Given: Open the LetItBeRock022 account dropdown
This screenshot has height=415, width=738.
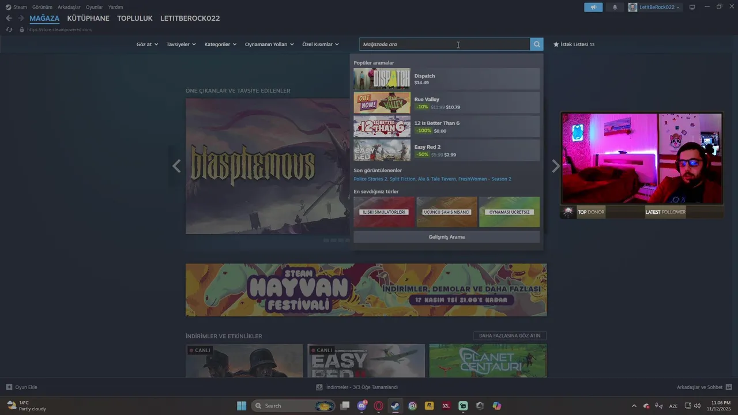Looking at the screenshot, I should click(654, 7).
